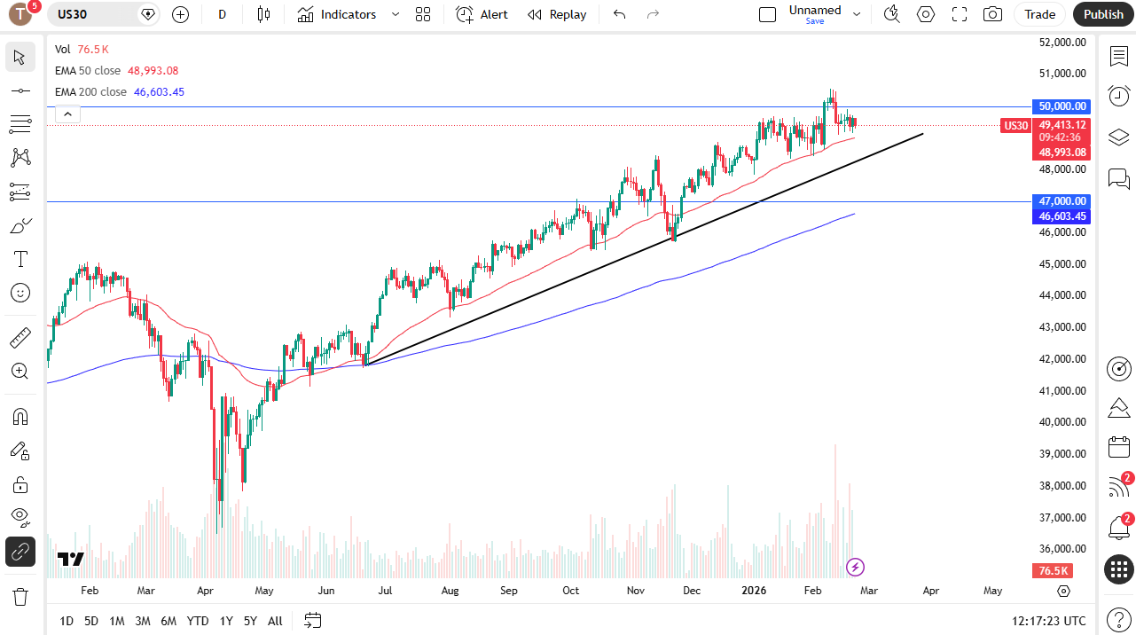
Task: Open the watchlist panel icon
Action: [1119, 55]
